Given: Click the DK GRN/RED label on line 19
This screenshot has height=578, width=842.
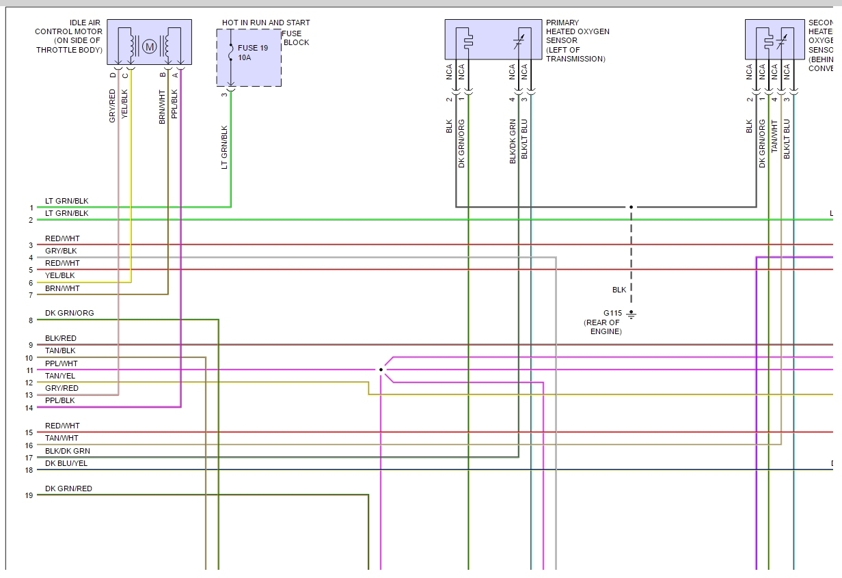Looking at the screenshot, I should tap(68, 489).
